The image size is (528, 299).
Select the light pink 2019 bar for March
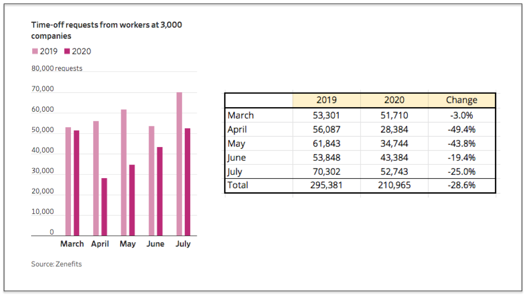point(68,182)
